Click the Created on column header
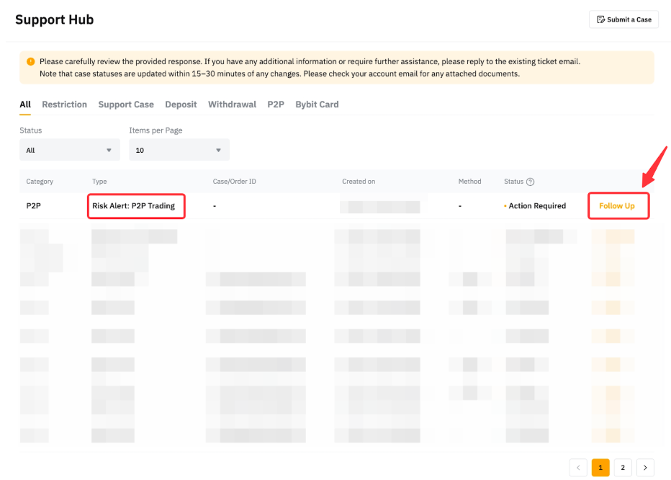Screen dimensions: 671x480 (359, 182)
